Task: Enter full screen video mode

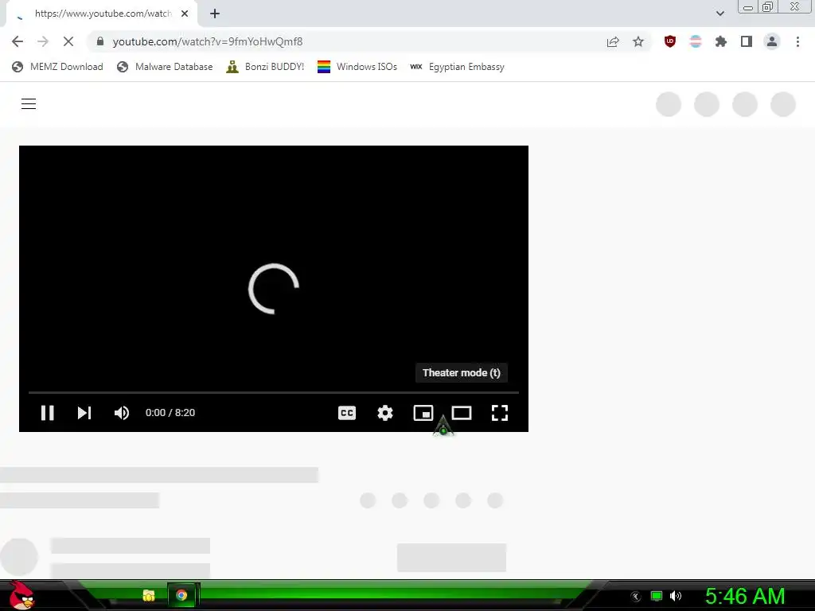Action: (500, 413)
